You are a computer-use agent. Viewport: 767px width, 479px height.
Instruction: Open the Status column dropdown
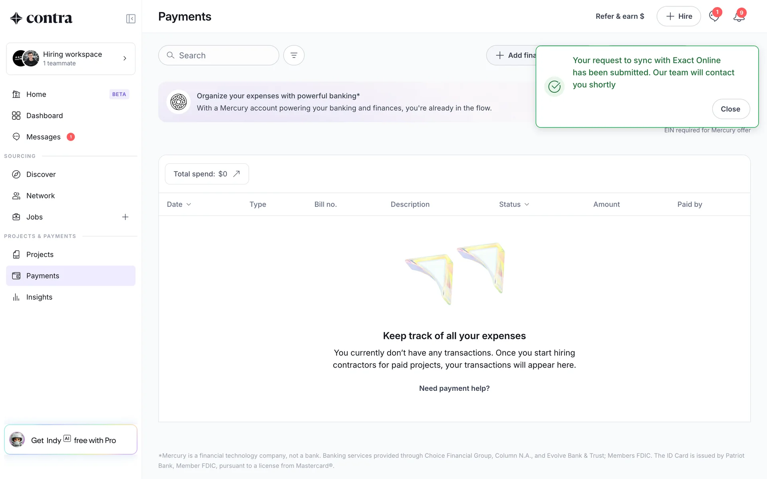click(x=514, y=204)
